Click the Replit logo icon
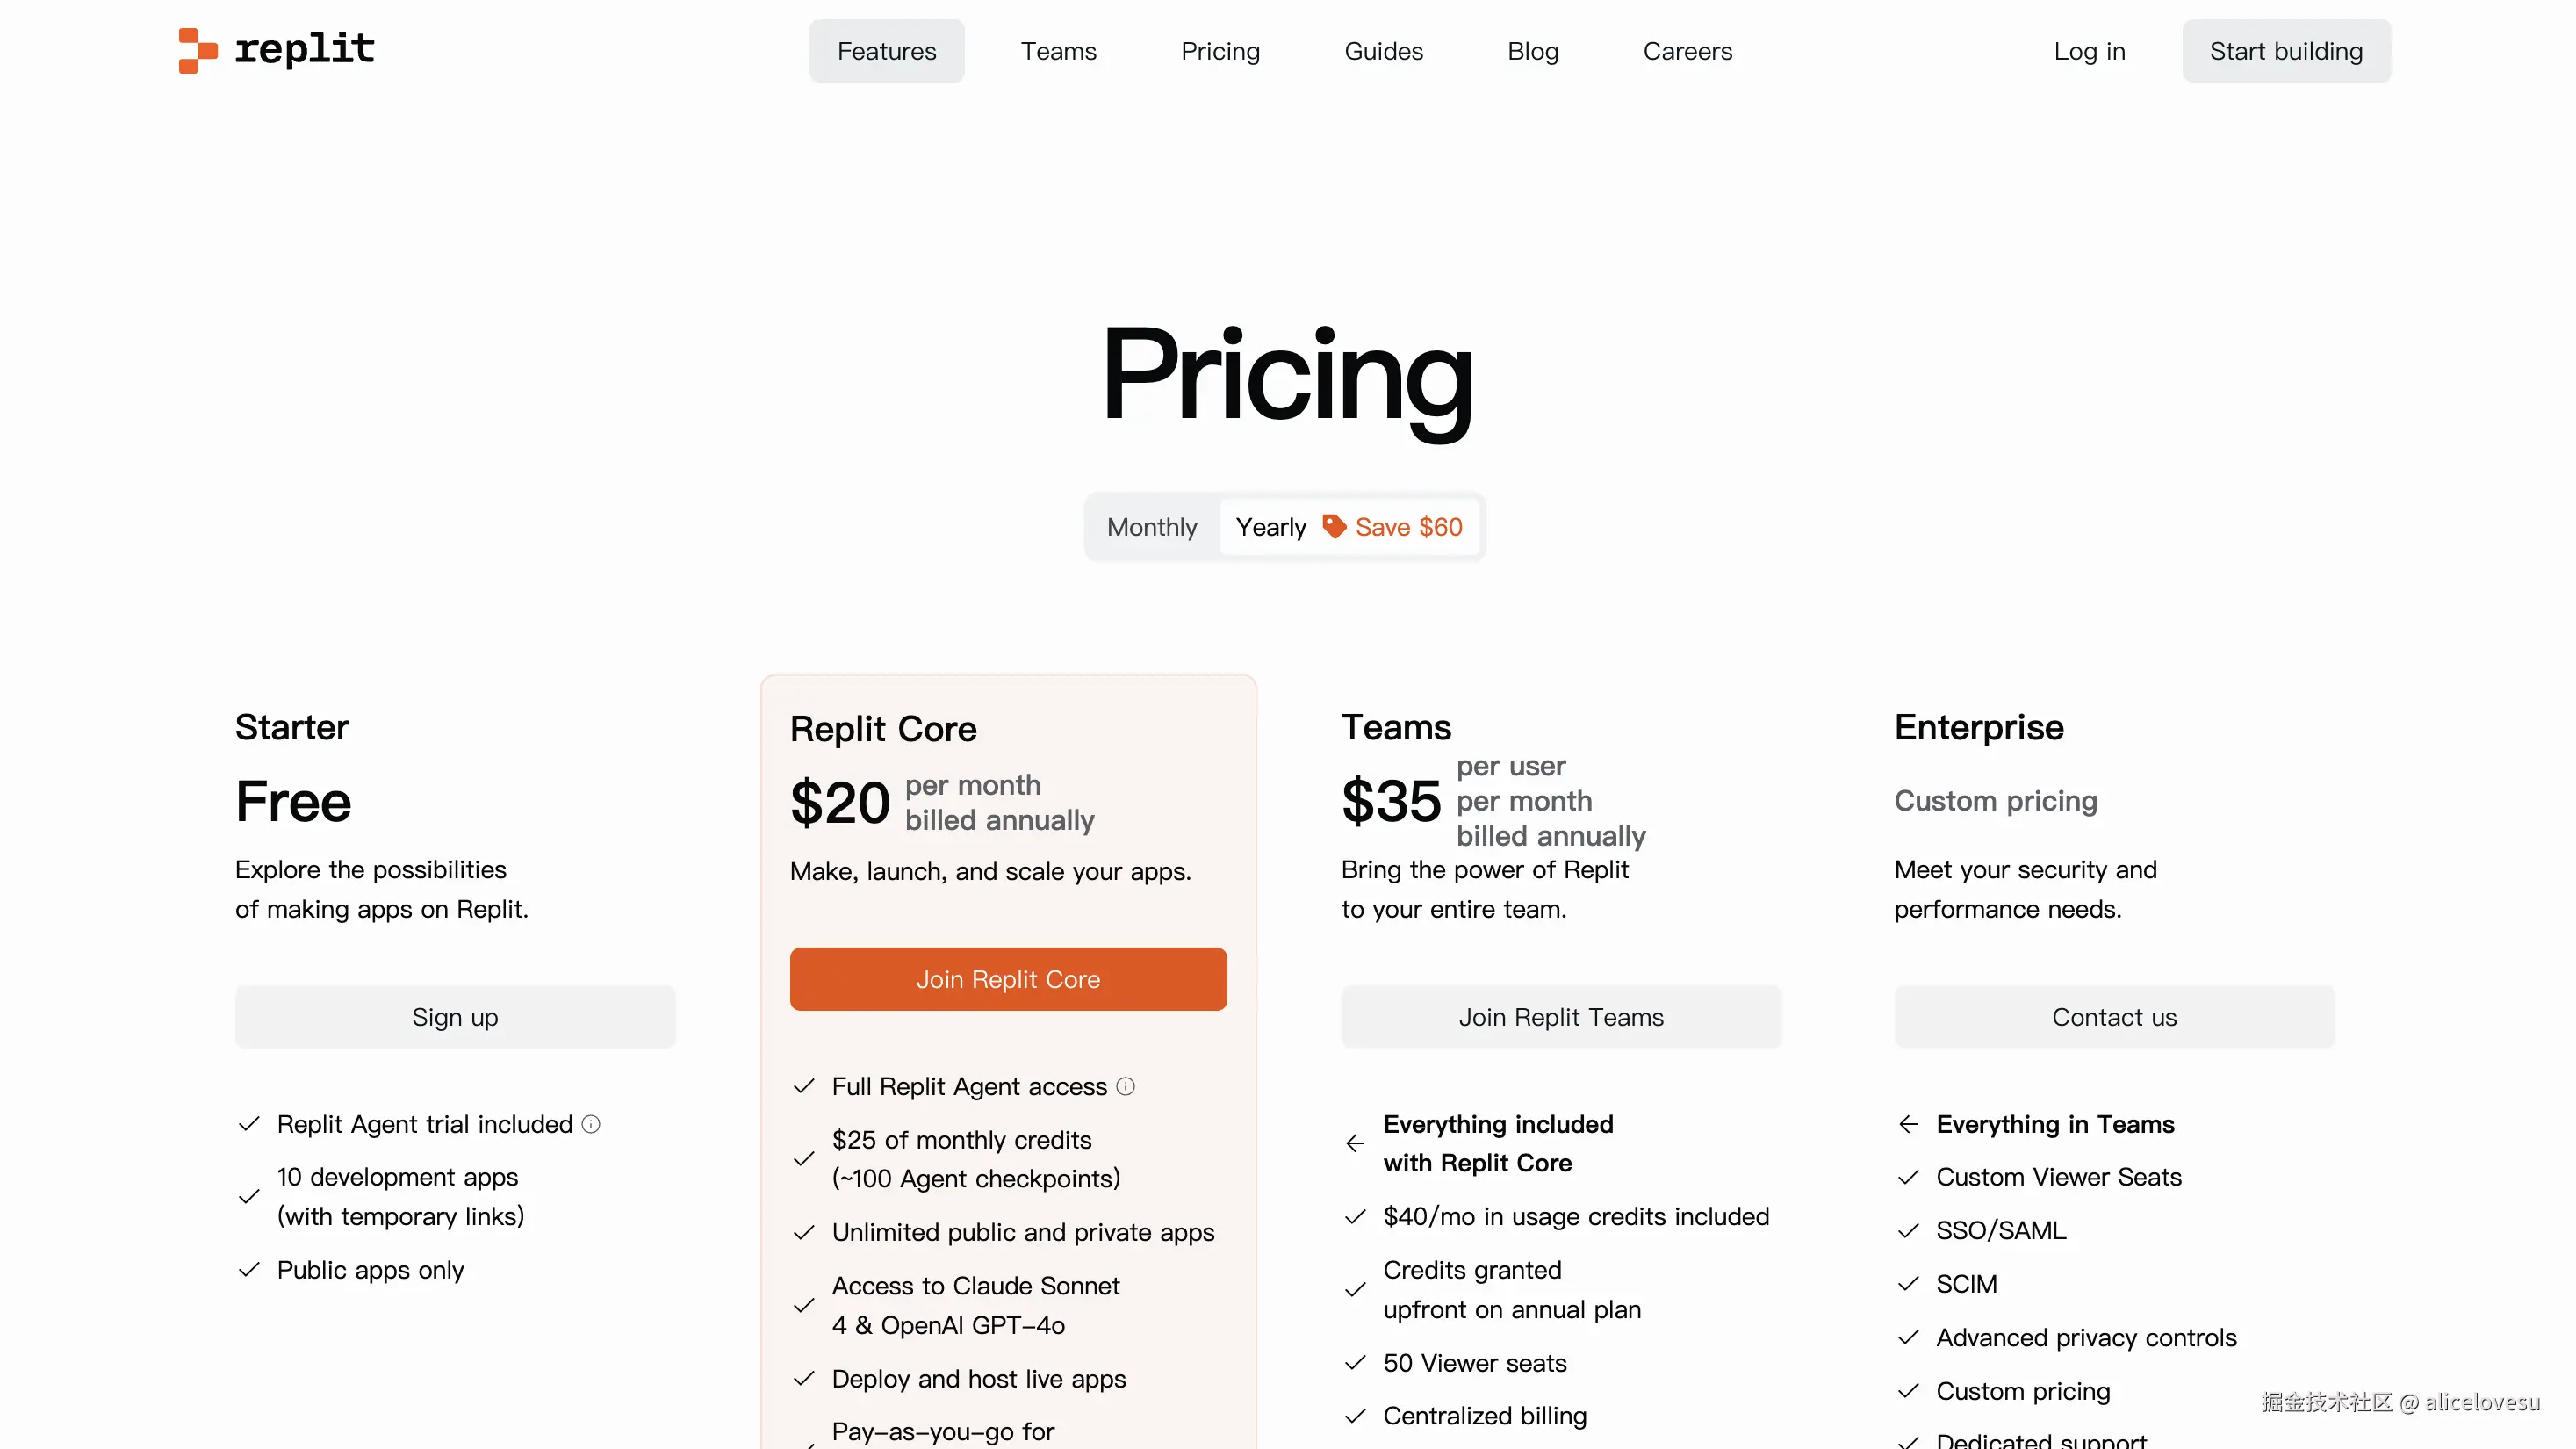This screenshot has height=1449, width=2576. pyautogui.click(x=197, y=50)
